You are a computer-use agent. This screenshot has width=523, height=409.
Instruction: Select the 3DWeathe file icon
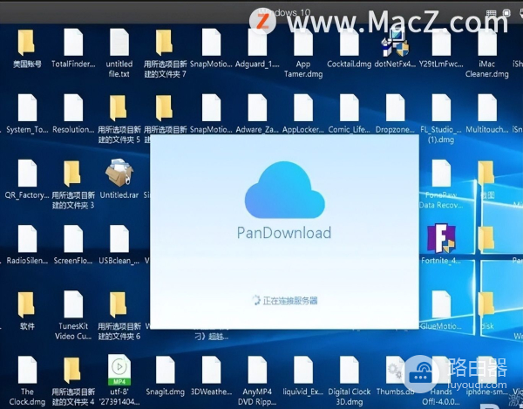[x=212, y=369]
